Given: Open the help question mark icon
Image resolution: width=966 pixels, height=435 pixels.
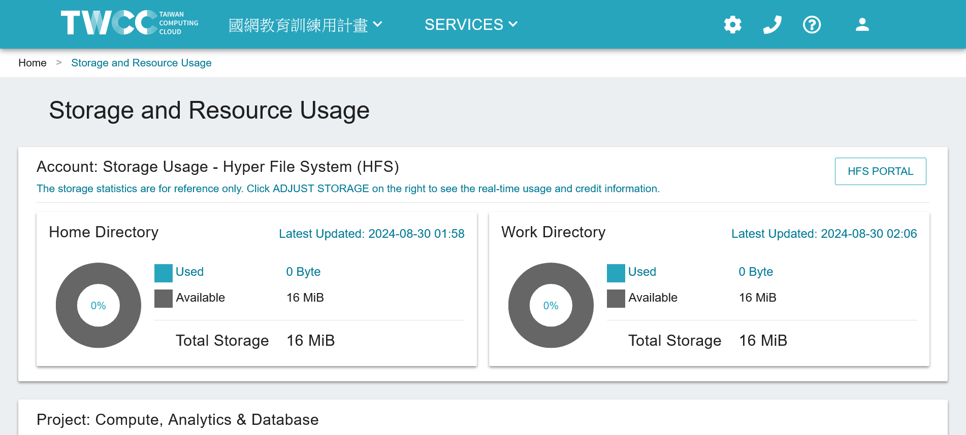Looking at the screenshot, I should click(812, 24).
